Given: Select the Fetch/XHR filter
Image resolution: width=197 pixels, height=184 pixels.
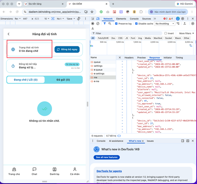Looking at the screenshot, I should coord(103,38).
